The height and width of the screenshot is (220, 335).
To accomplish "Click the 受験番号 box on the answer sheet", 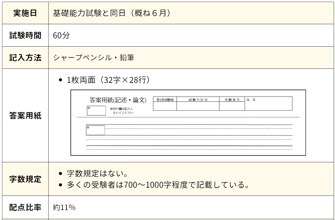I will click(x=232, y=104).
